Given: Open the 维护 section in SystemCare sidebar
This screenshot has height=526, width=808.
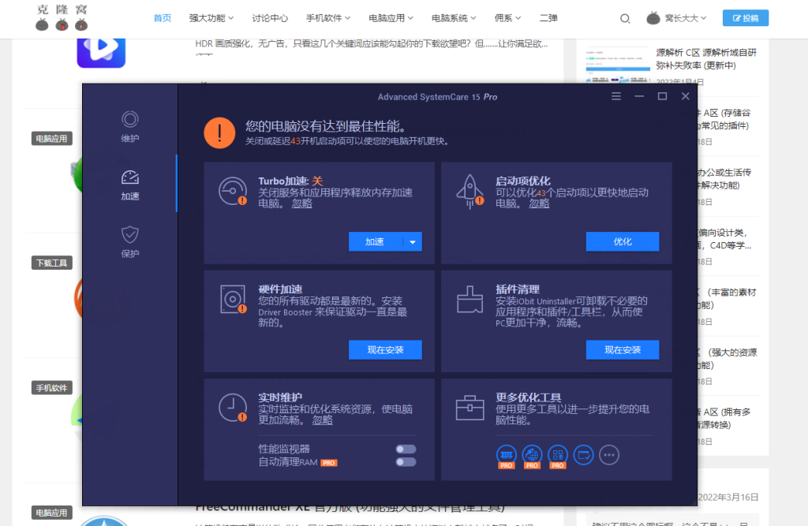Looking at the screenshot, I should click(x=130, y=127).
